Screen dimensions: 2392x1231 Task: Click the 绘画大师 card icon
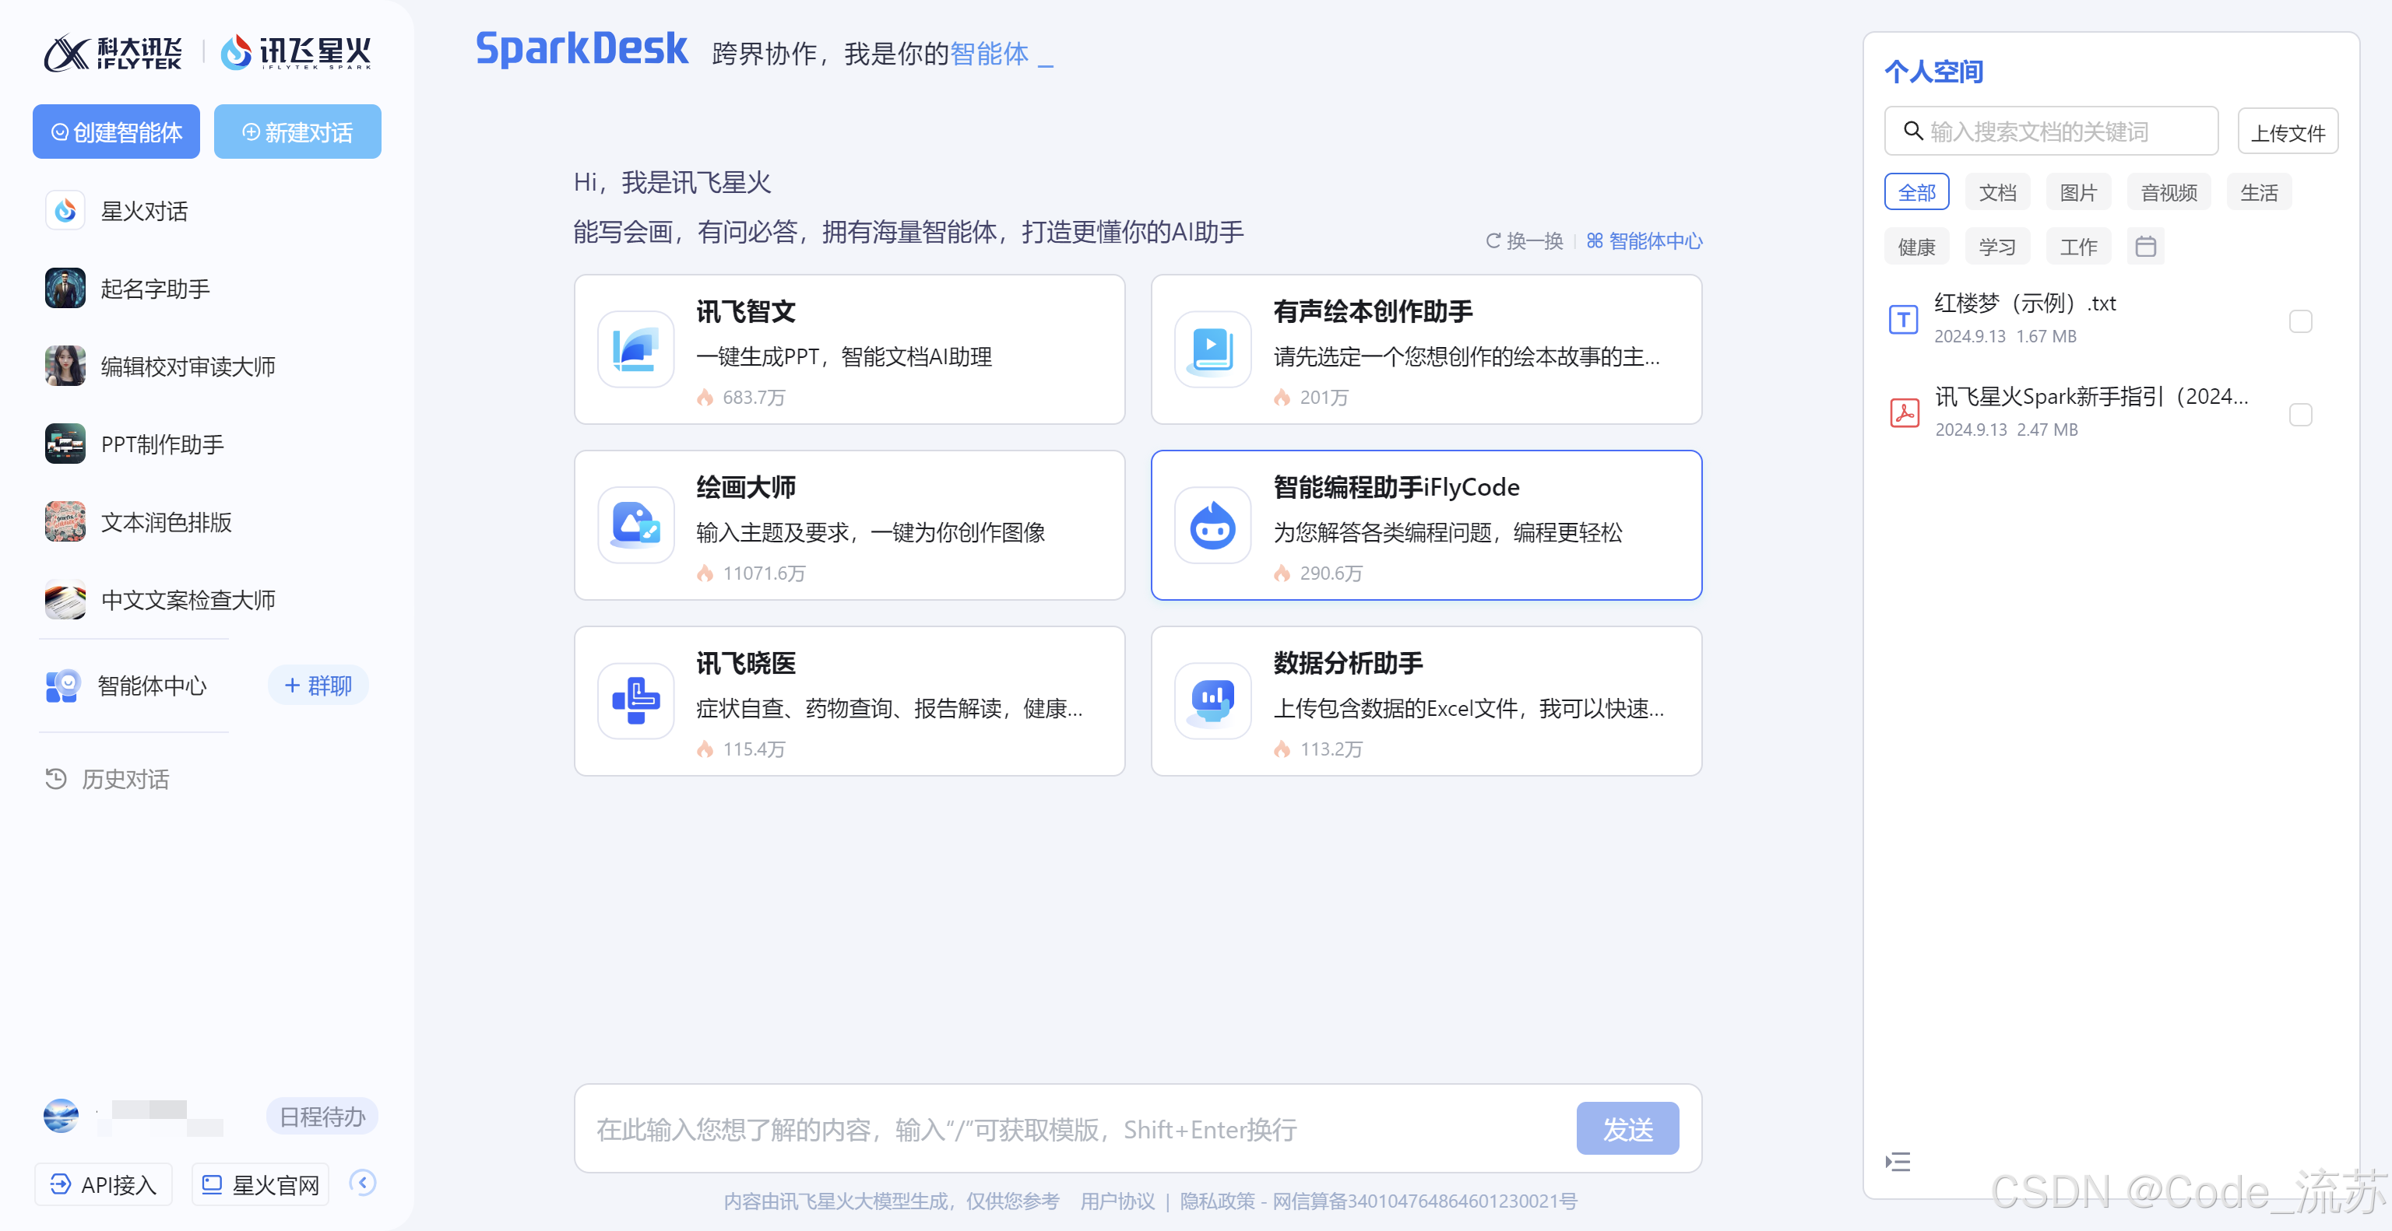636,525
